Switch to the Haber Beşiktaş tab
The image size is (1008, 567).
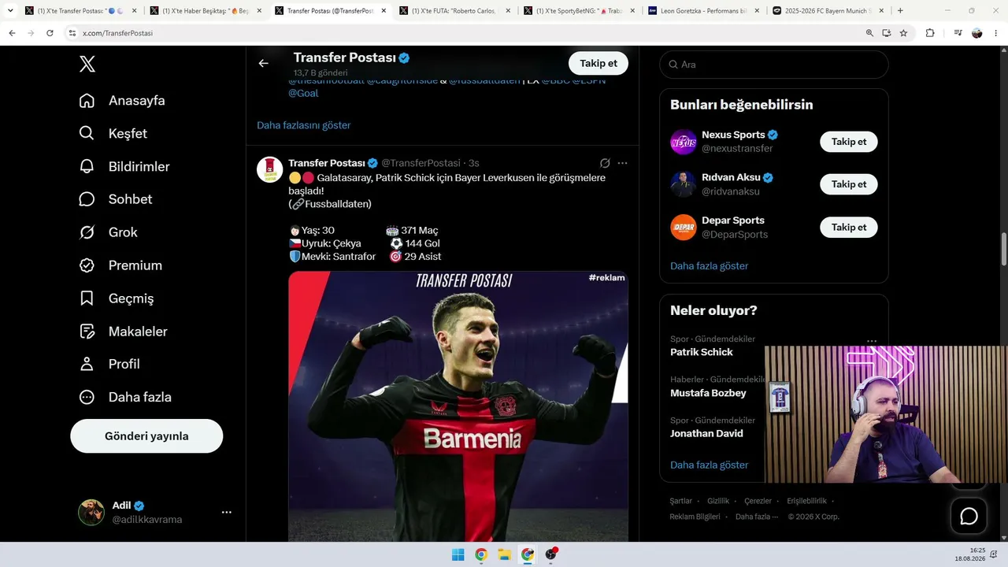point(206,11)
